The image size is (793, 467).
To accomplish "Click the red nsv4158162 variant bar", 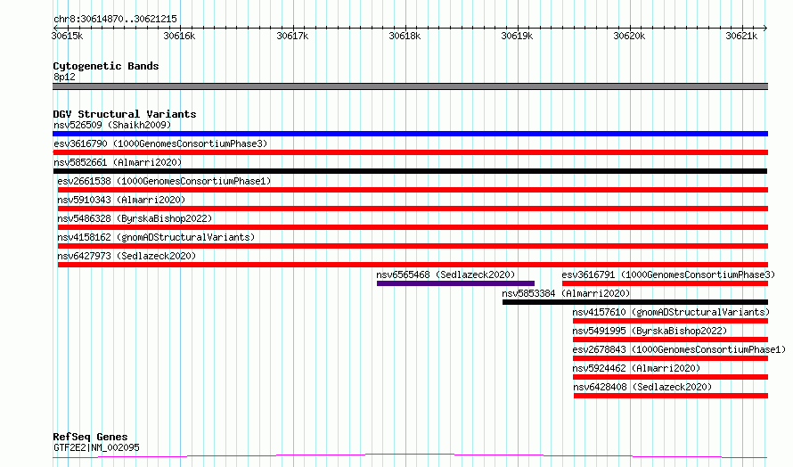I will [413, 246].
